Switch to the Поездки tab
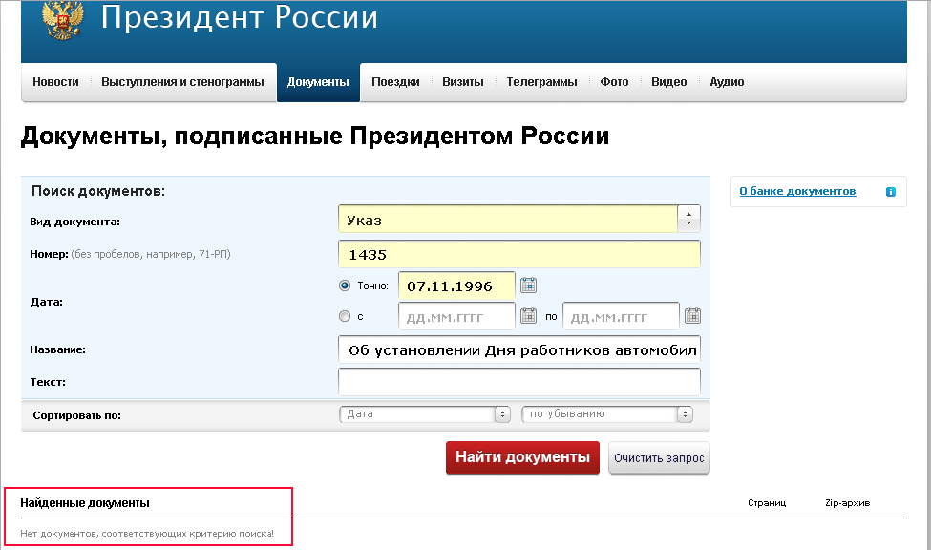 395,82
